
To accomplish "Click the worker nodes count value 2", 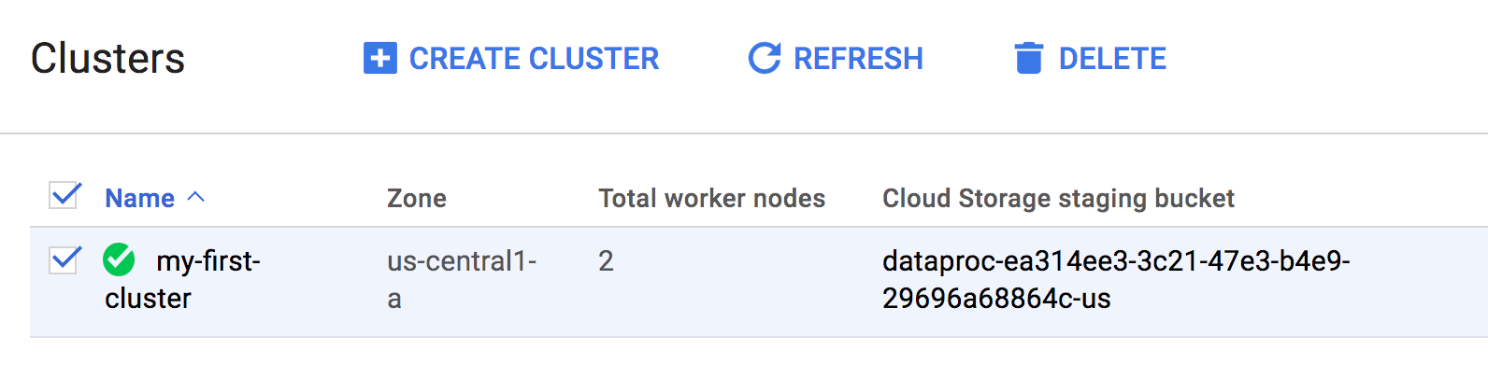I will pyautogui.click(x=606, y=261).
